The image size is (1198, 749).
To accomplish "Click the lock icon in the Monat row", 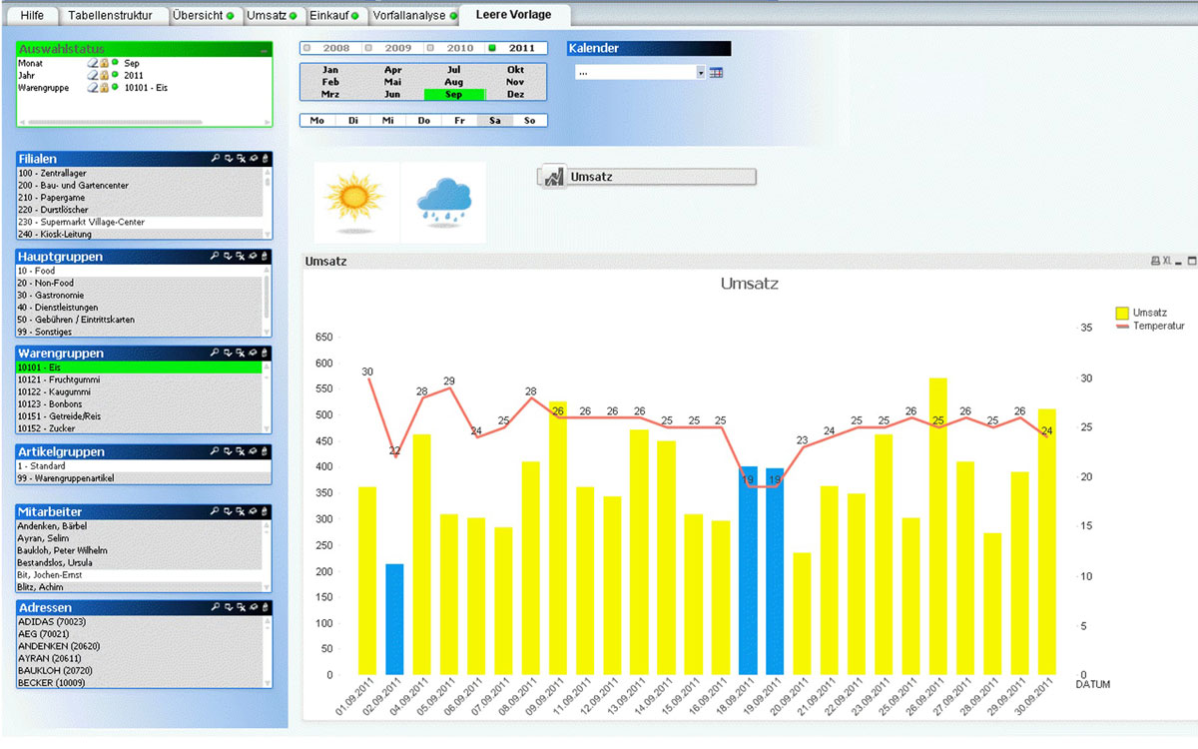I will [104, 63].
